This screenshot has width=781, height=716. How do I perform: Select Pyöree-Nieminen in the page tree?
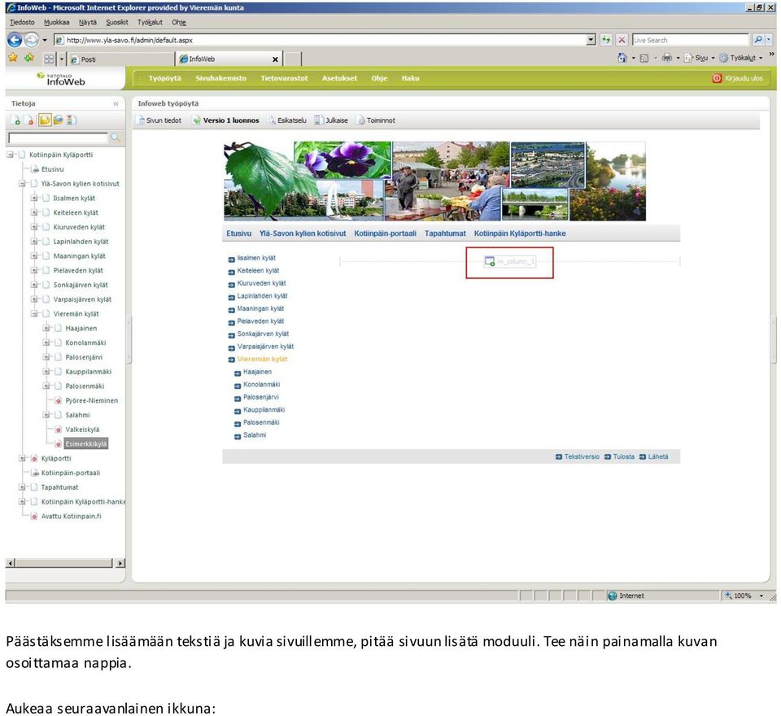click(92, 400)
